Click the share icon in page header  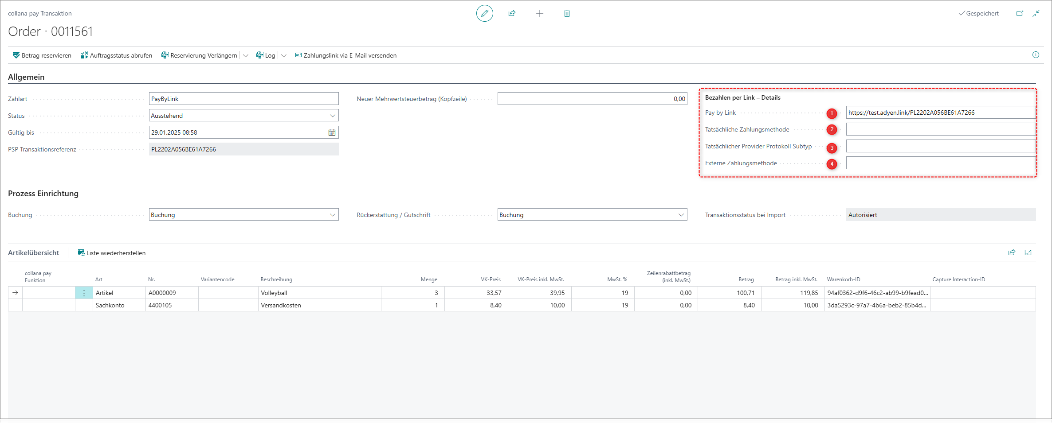512,13
